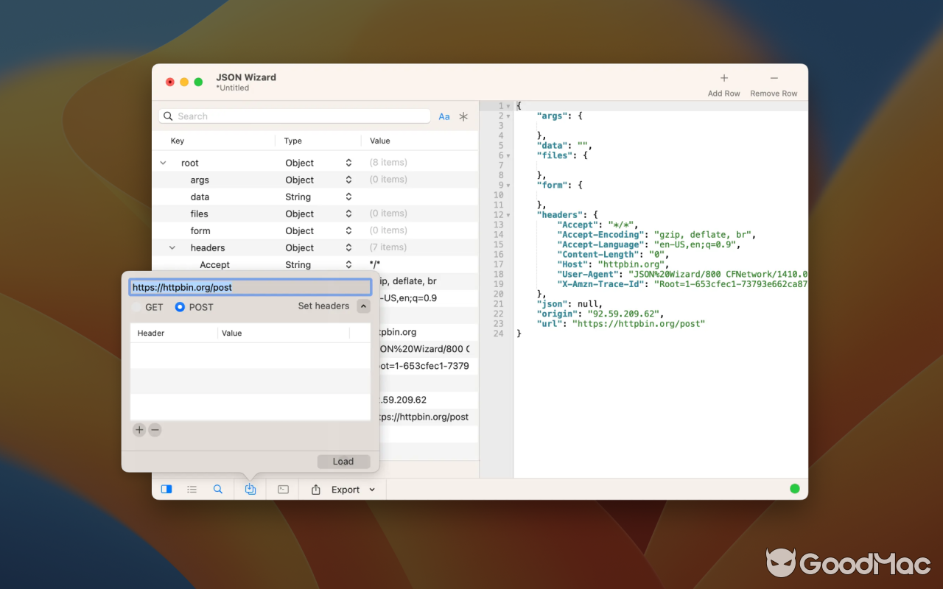The height and width of the screenshot is (589, 943).
Task: Open the search tool from the bottom bar
Action: [218, 489]
